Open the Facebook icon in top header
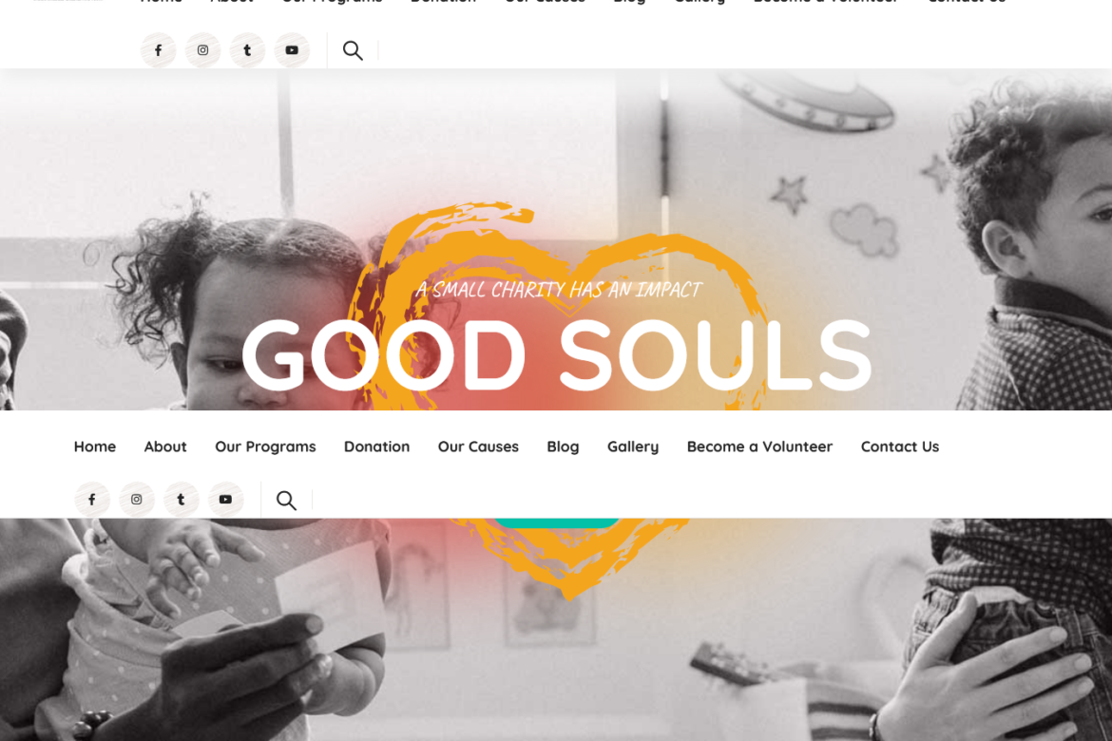The width and height of the screenshot is (1112, 741). coord(158,50)
